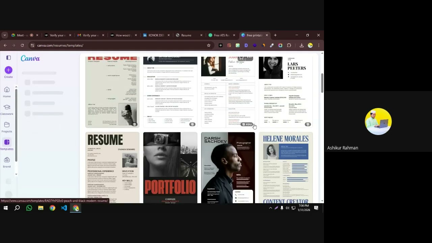The width and height of the screenshot is (432, 243).
Task: Switch to the Resume tab
Action: 189,35
